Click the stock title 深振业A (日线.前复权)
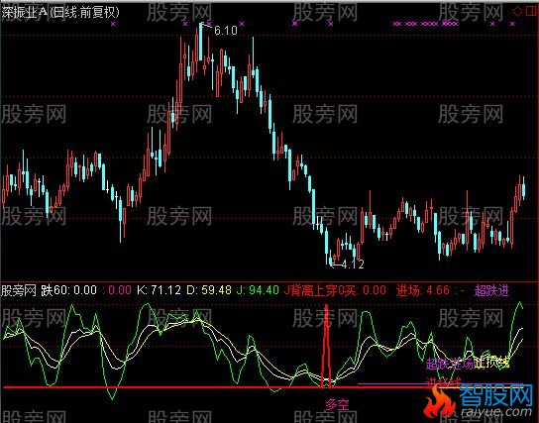 tap(60, 12)
